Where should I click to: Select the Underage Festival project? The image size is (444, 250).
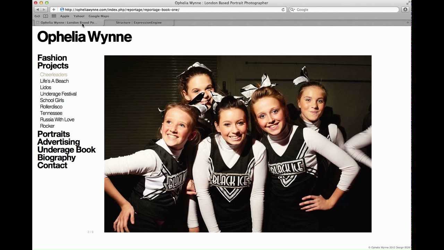58,94
